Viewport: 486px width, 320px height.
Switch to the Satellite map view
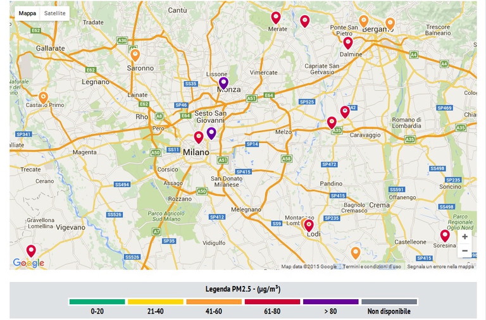pyautogui.click(x=54, y=13)
